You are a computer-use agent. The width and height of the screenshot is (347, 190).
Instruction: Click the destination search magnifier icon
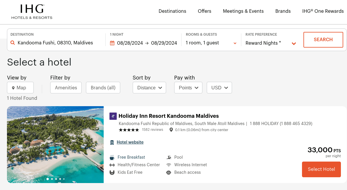(x=13, y=43)
